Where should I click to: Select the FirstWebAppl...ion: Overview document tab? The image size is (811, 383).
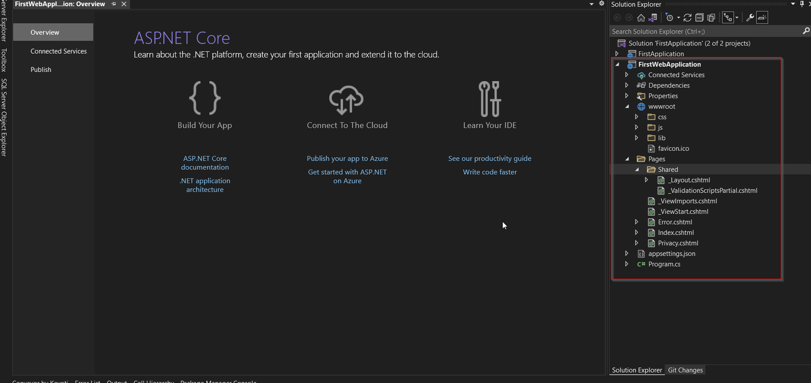pyautogui.click(x=60, y=4)
